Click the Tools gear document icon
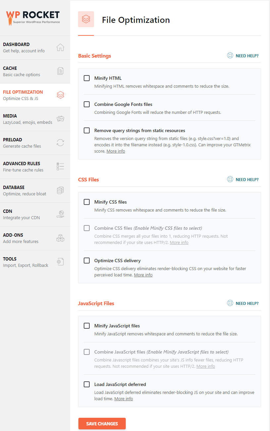This screenshot has height=431, width=270. click(x=60, y=262)
